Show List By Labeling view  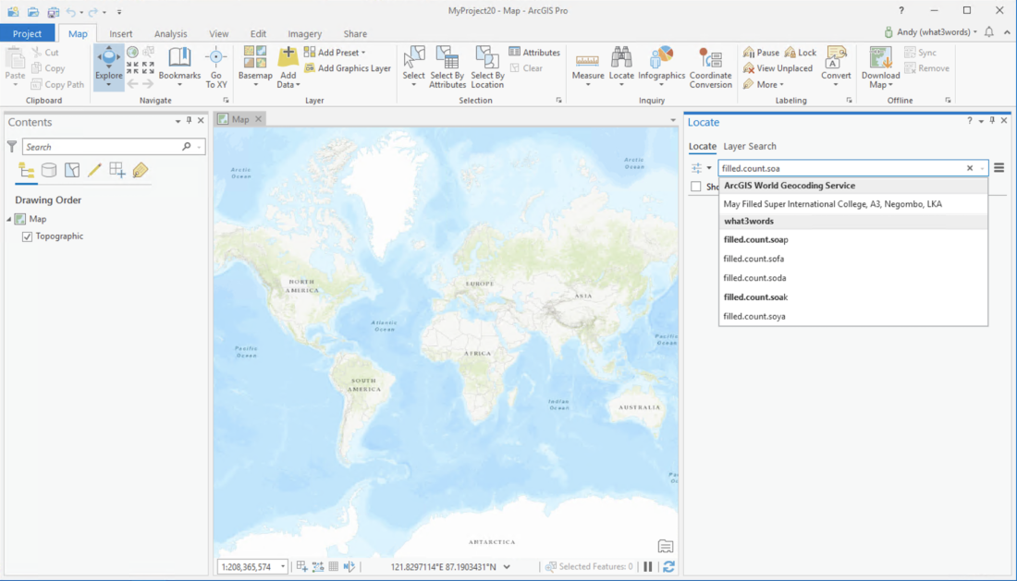141,170
